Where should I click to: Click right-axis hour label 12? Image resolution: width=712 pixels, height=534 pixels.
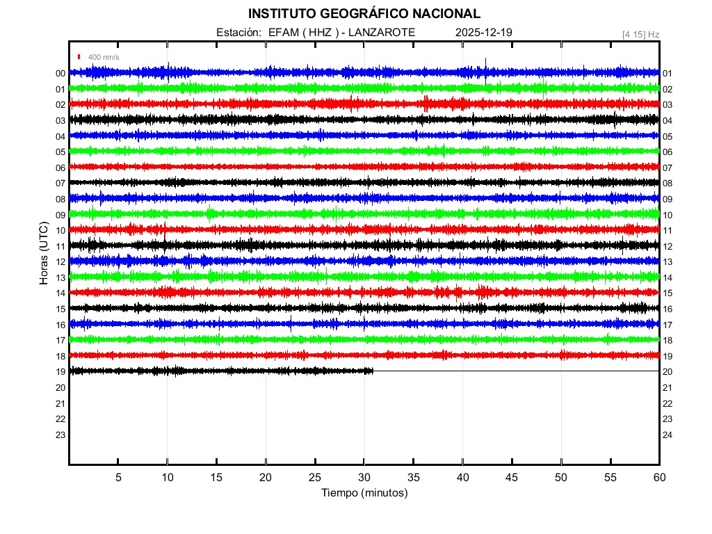pyautogui.click(x=667, y=247)
